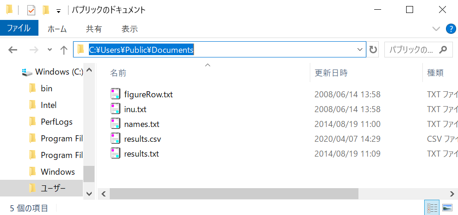Sort files by 更新日時 column header

click(331, 73)
